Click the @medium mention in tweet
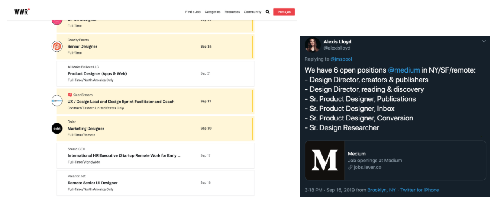Screen dimensions: 497x200 (404, 70)
